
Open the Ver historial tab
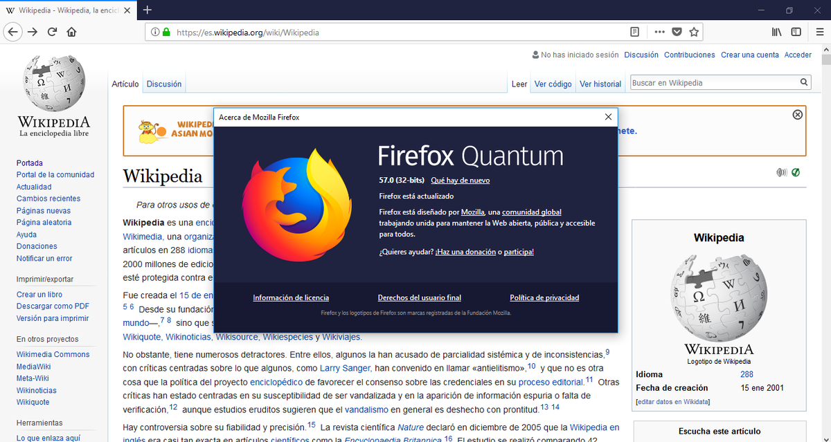pos(600,84)
